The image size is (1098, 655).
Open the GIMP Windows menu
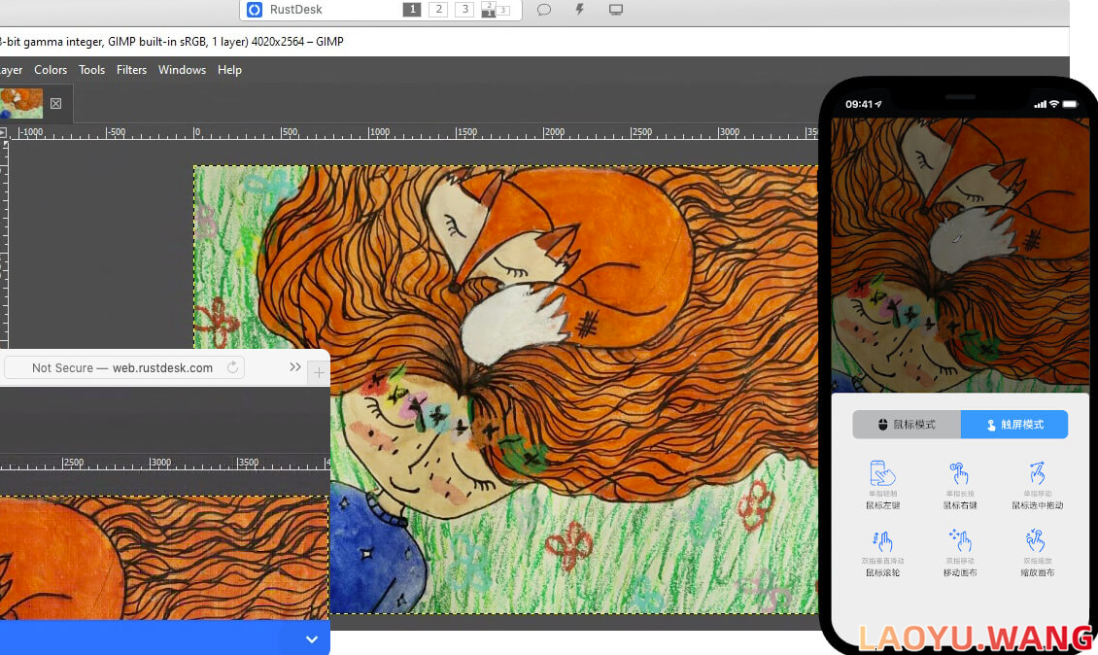pyautogui.click(x=182, y=70)
